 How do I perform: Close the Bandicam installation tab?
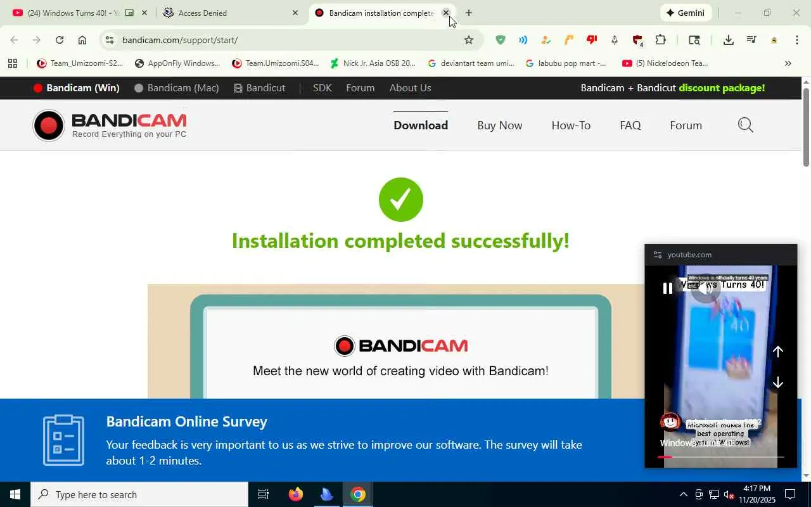pyautogui.click(x=446, y=13)
